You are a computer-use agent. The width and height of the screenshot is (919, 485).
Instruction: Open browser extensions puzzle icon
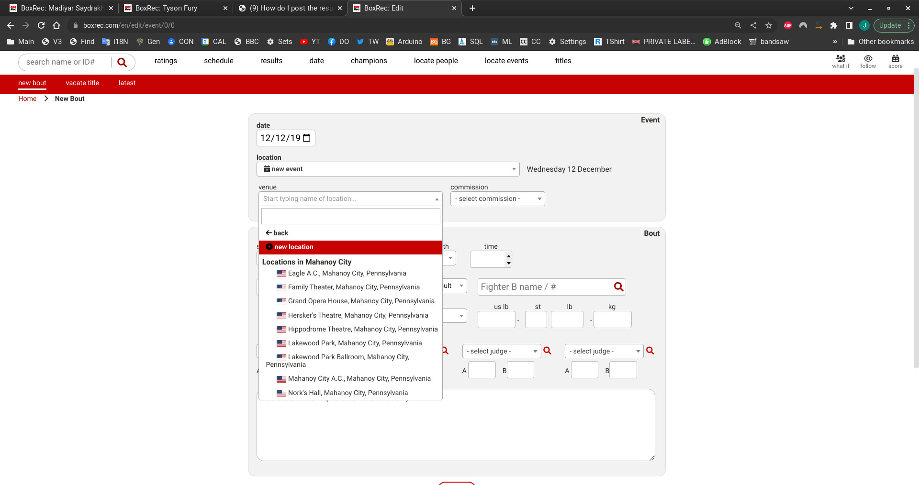(834, 25)
